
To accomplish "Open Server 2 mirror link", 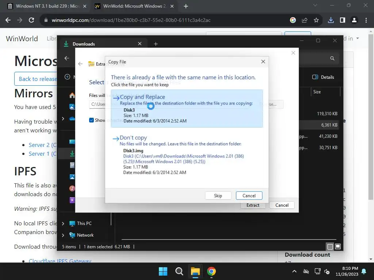I will click(42, 145).
